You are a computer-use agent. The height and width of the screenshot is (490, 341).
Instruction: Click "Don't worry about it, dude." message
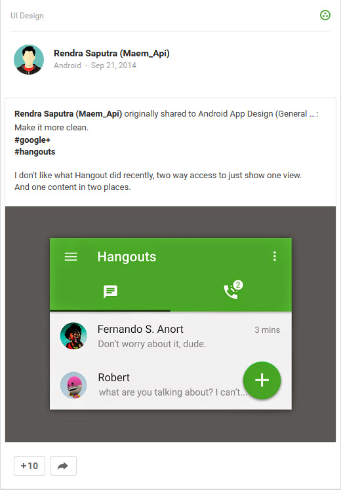pyautogui.click(x=152, y=344)
